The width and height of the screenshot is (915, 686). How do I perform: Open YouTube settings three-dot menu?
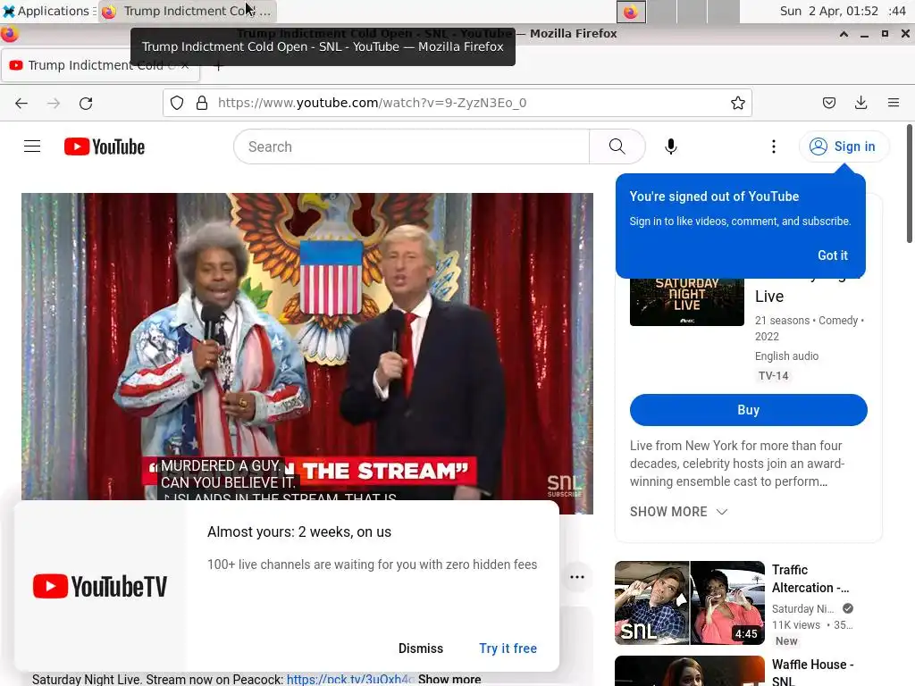coord(774,146)
